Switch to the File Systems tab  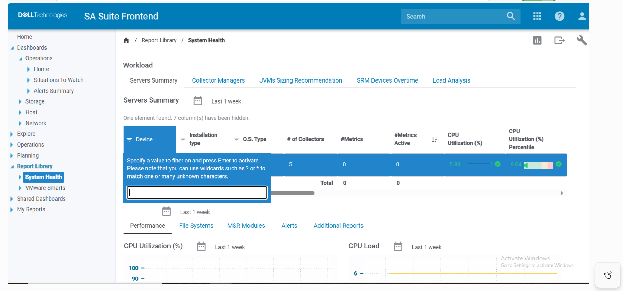pyautogui.click(x=196, y=226)
